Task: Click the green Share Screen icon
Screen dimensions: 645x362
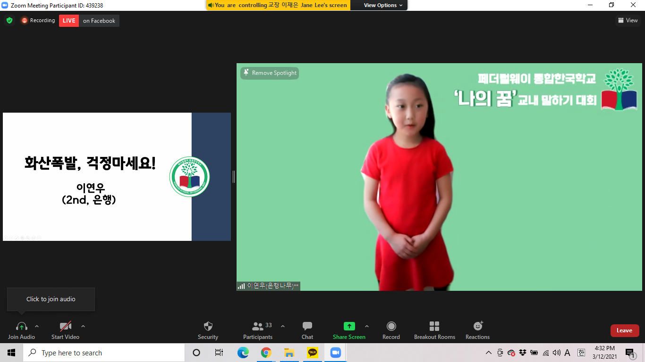Action: [349, 326]
